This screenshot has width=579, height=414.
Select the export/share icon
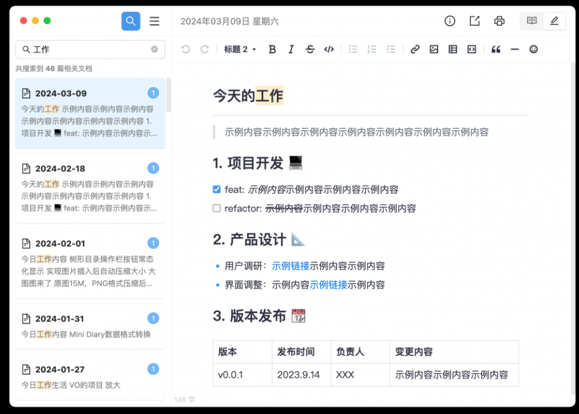pos(475,20)
